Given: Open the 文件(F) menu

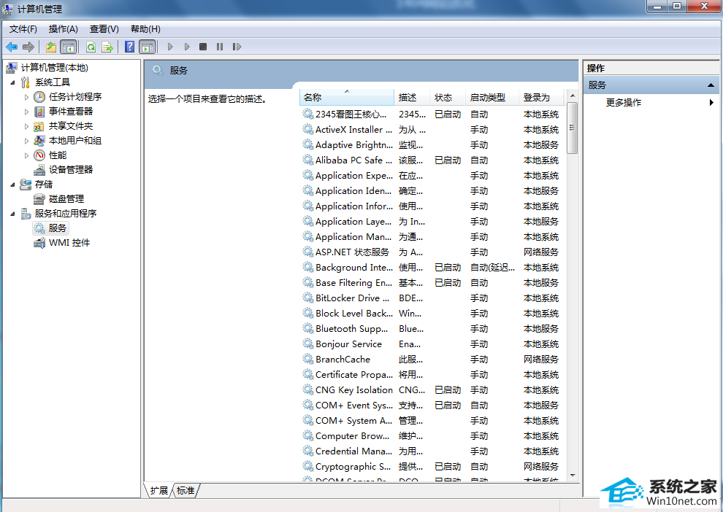Looking at the screenshot, I should point(23,29).
